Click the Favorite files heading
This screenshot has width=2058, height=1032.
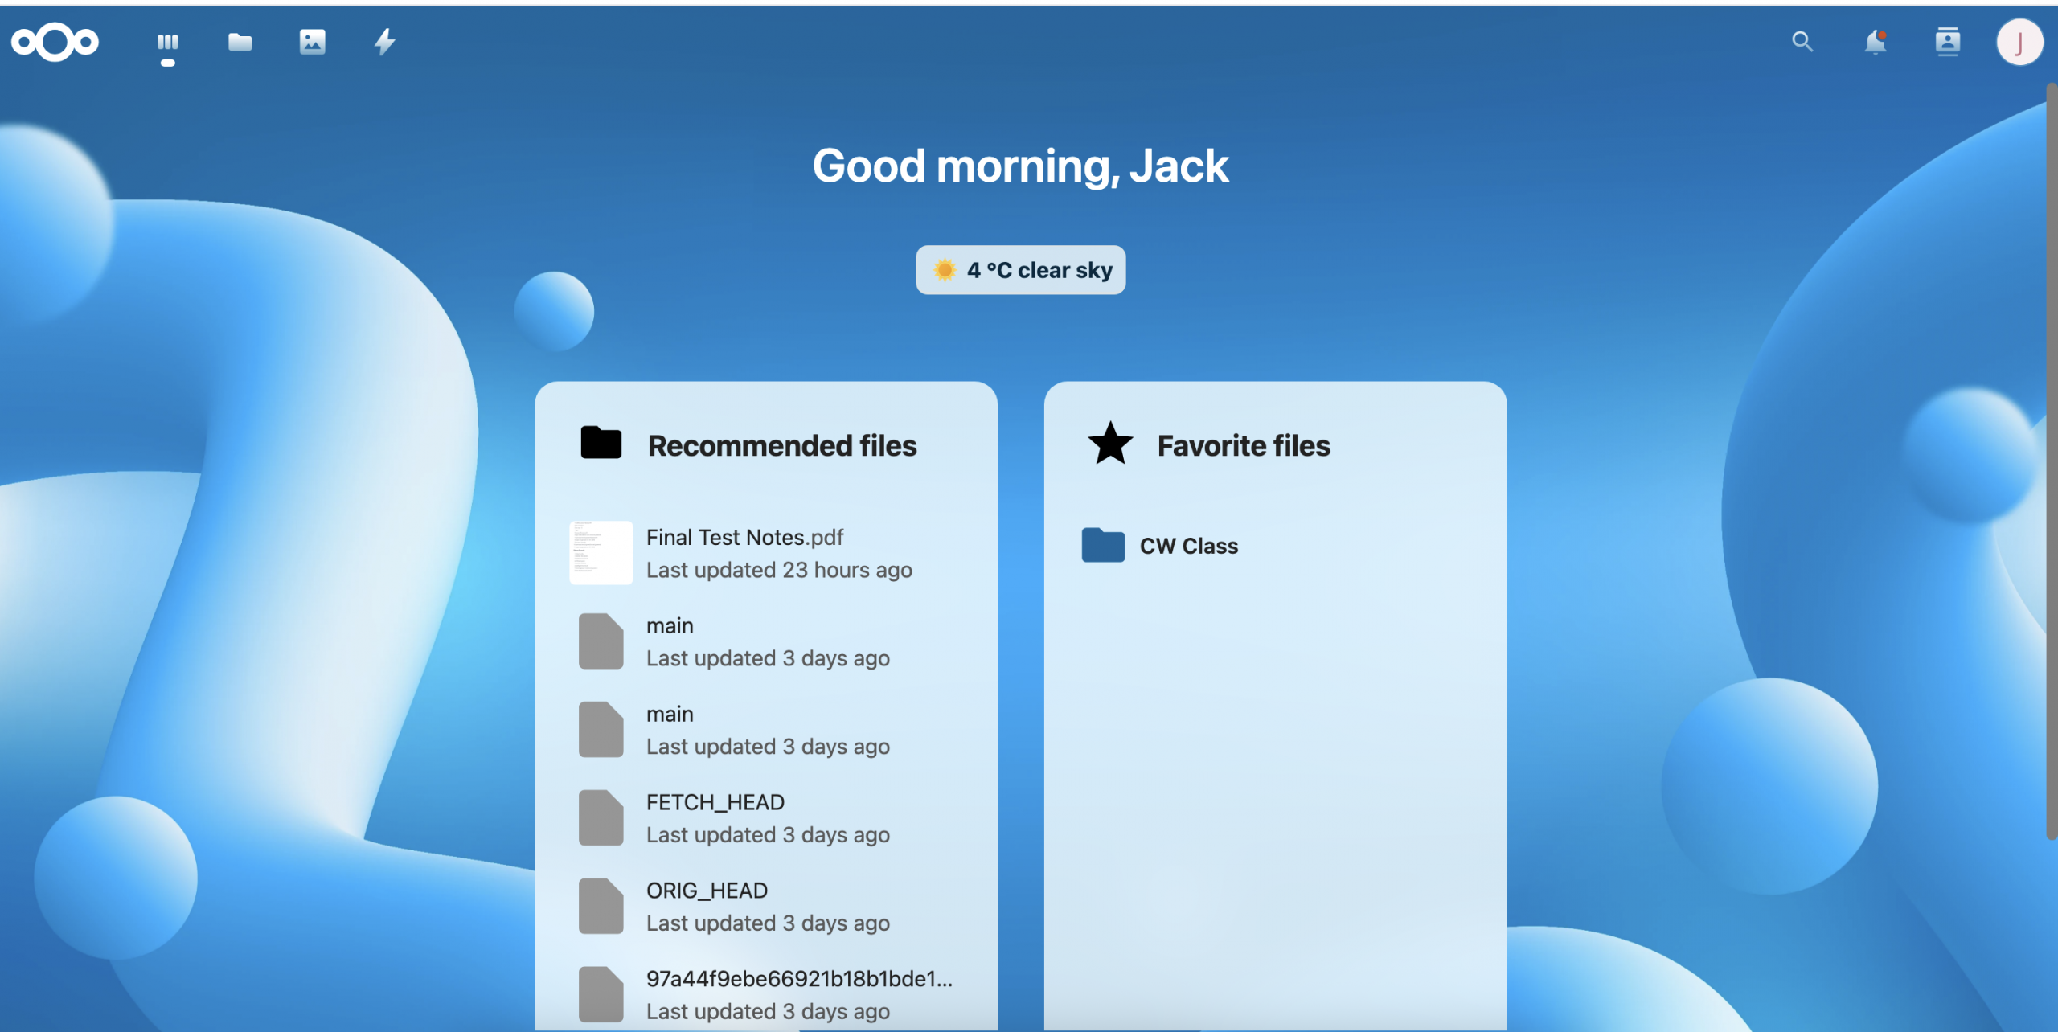pos(1244,446)
